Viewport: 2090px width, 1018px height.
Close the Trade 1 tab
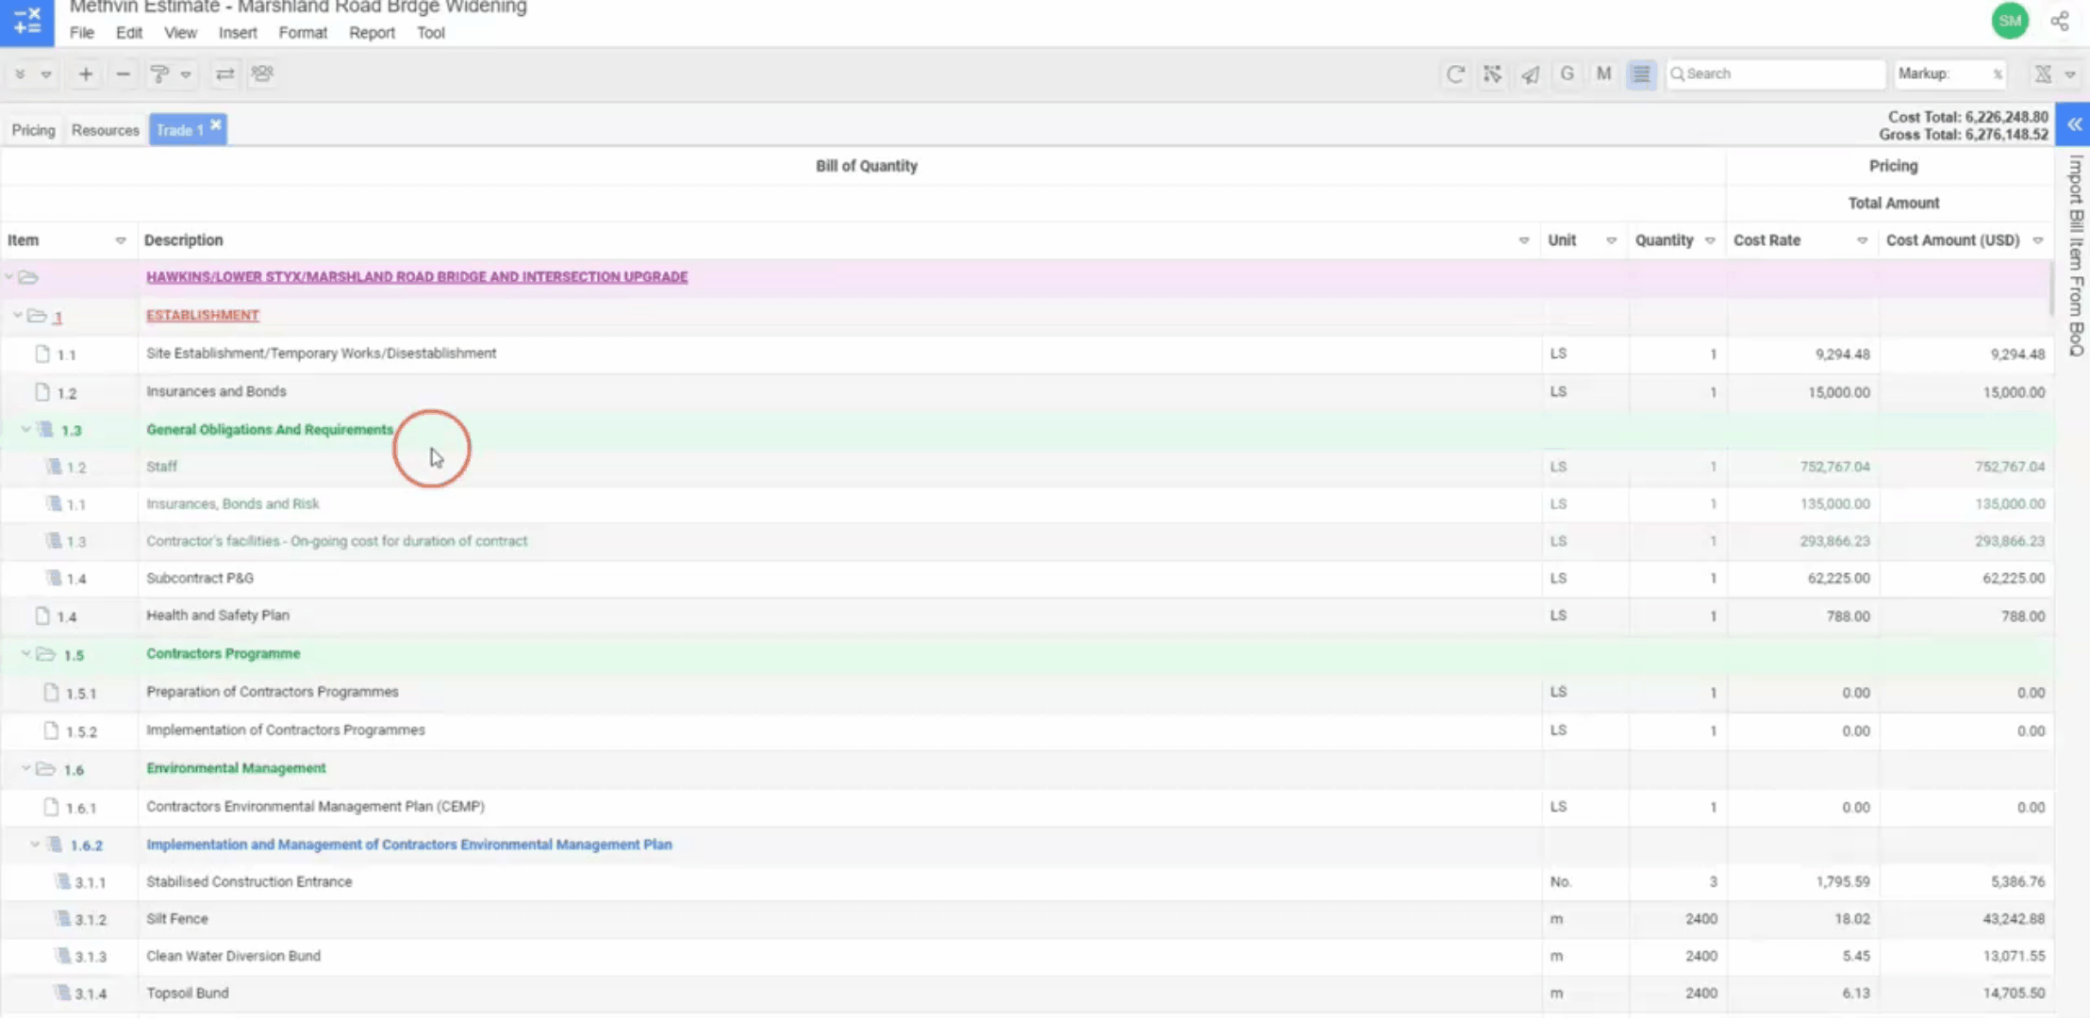click(x=216, y=124)
